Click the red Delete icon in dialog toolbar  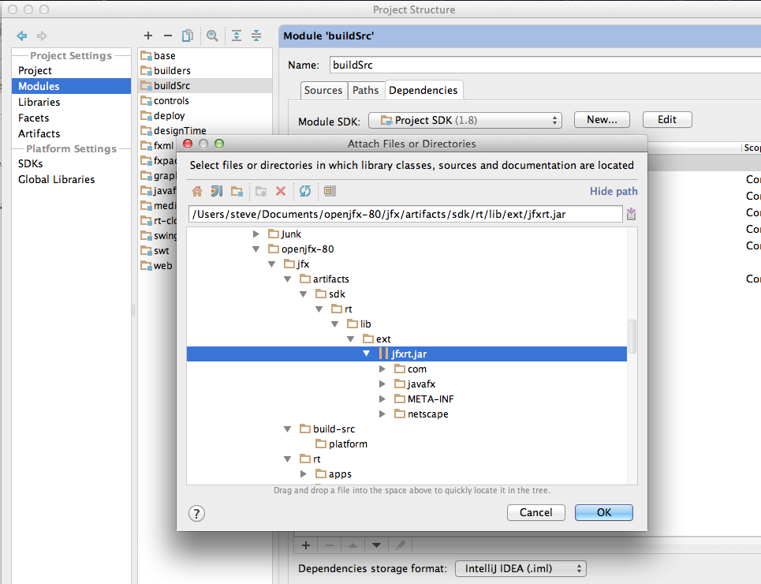281,191
